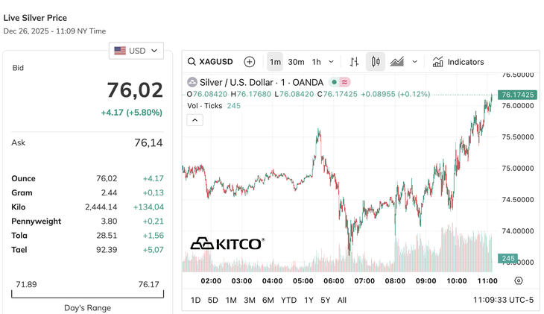Open the USD currency dropdown

136,51
